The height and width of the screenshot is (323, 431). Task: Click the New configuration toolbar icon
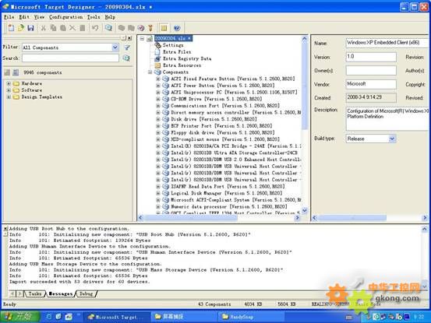coord(11,28)
